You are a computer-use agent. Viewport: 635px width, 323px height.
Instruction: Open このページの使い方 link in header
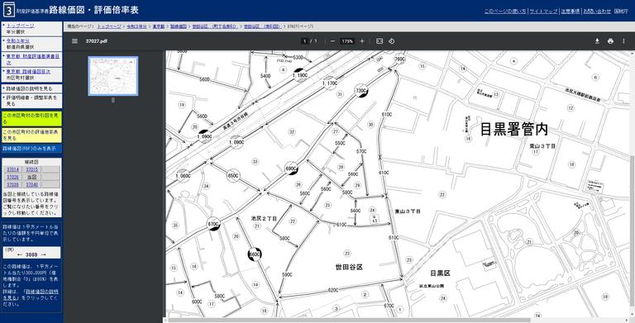(x=505, y=12)
